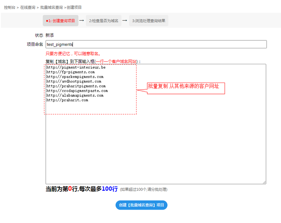Image resolution: width=281 pixels, height=223 pixels.
Task: Select step 3: 浏览处理查询结果 tab
Action: click(148, 21)
